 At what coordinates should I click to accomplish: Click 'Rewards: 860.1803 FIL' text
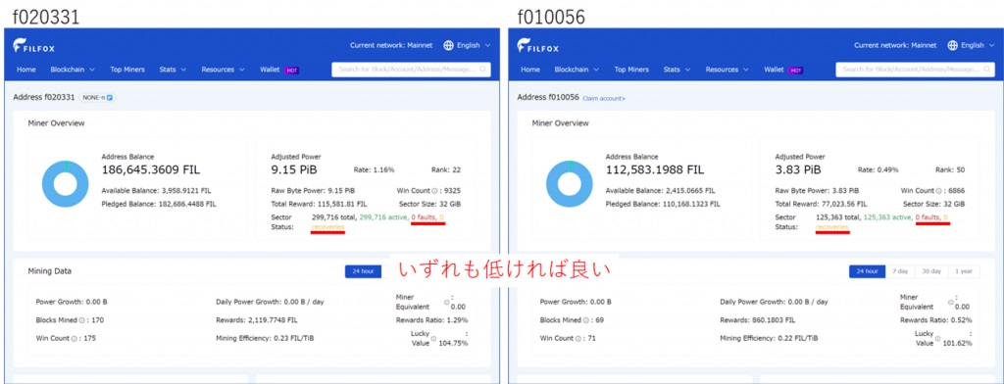[x=758, y=320]
